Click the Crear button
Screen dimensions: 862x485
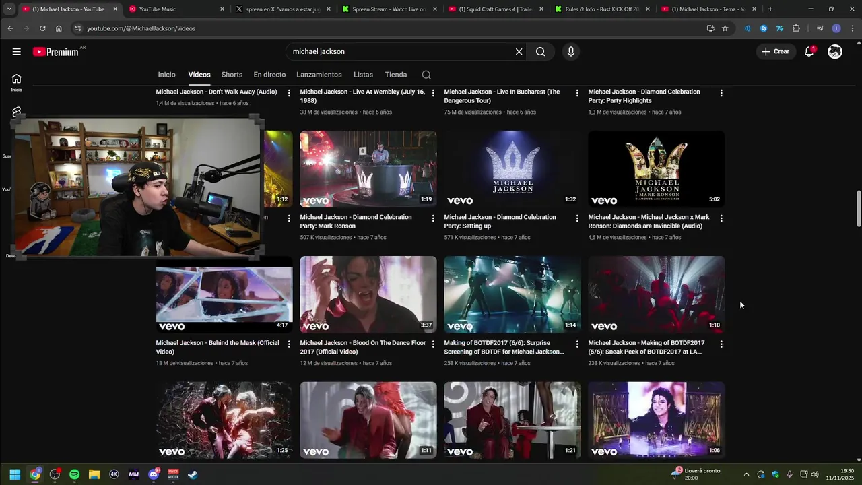point(775,52)
